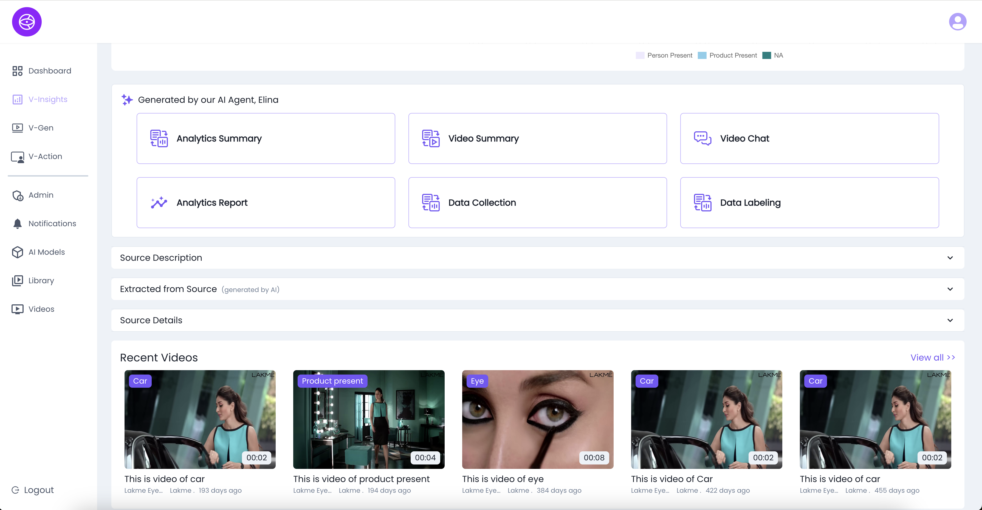Open the Analytics Report card
Viewport: 982px width, 510px height.
pos(266,202)
